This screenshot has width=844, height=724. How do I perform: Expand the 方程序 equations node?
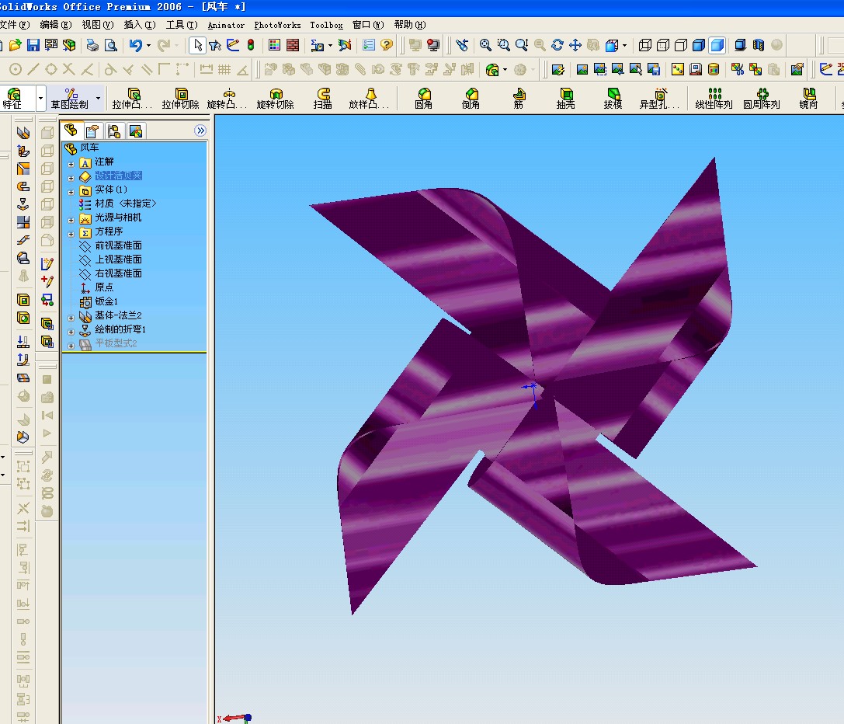point(71,234)
